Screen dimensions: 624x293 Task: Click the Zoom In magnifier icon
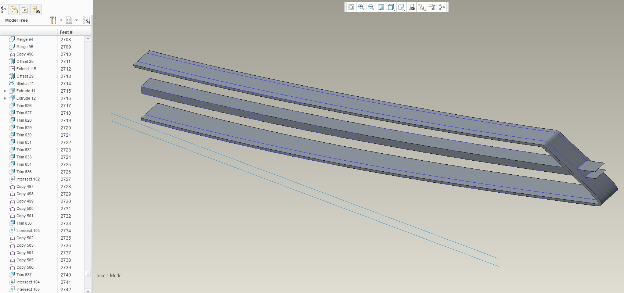point(361,7)
